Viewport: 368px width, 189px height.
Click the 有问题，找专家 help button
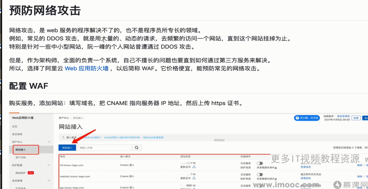[x=307, y=118]
